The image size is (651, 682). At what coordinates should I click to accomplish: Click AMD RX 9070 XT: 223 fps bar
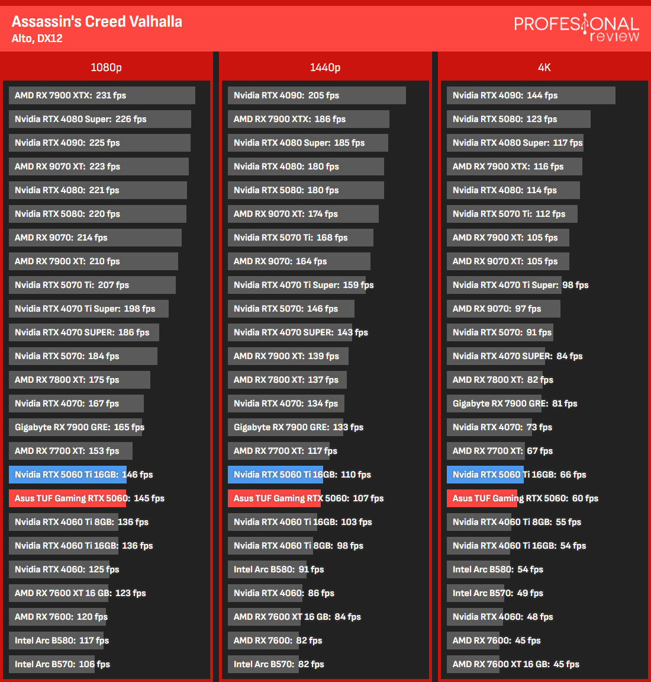pos(99,167)
